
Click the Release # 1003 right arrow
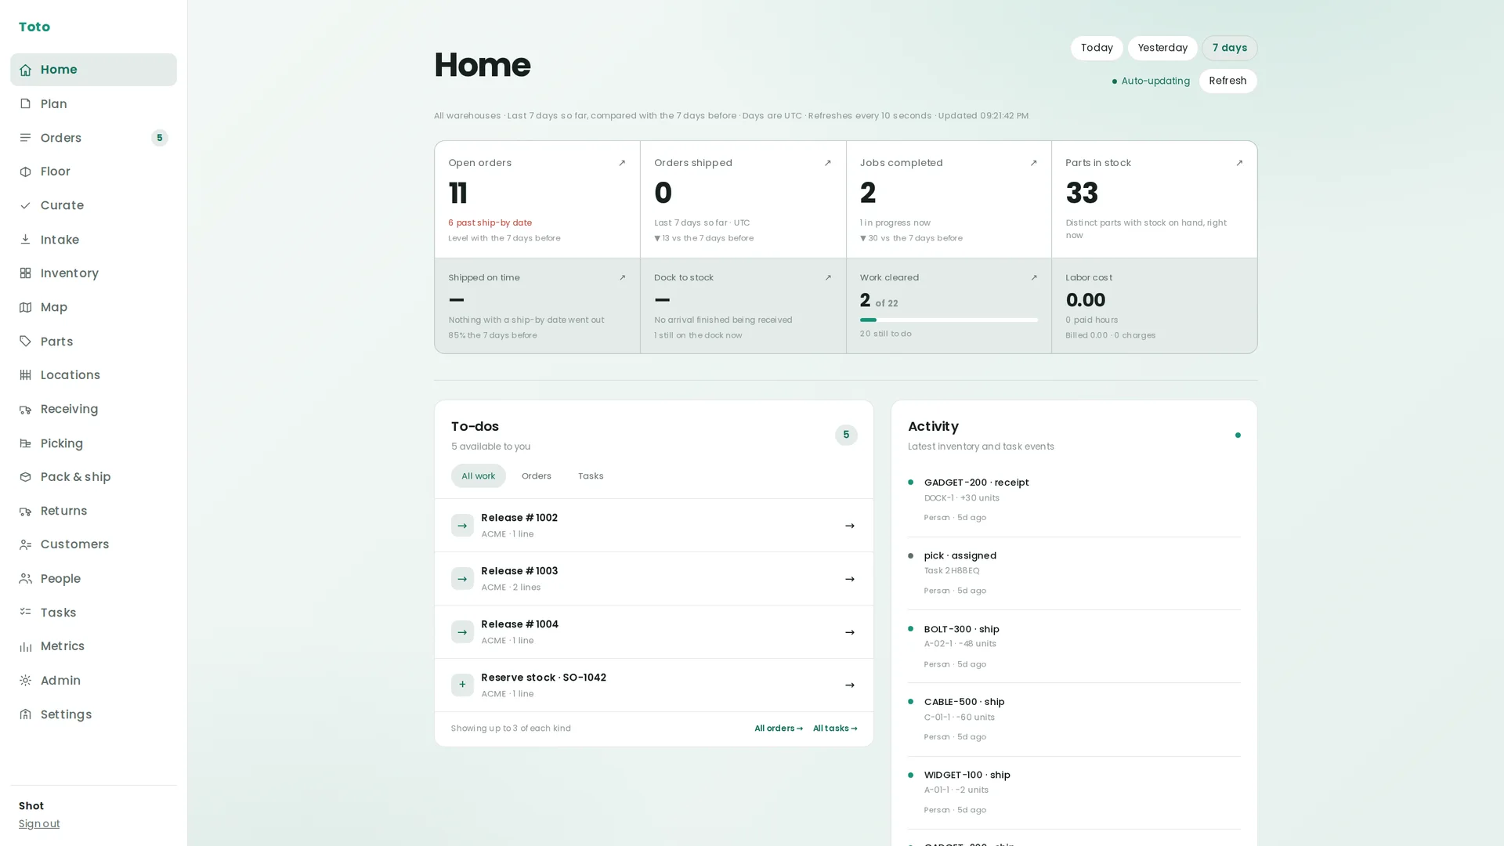coord(849,579)
